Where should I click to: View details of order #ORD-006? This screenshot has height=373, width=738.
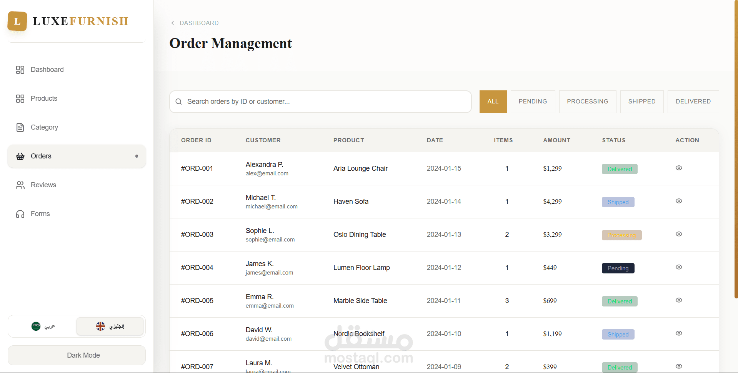[x=679, y=333]
